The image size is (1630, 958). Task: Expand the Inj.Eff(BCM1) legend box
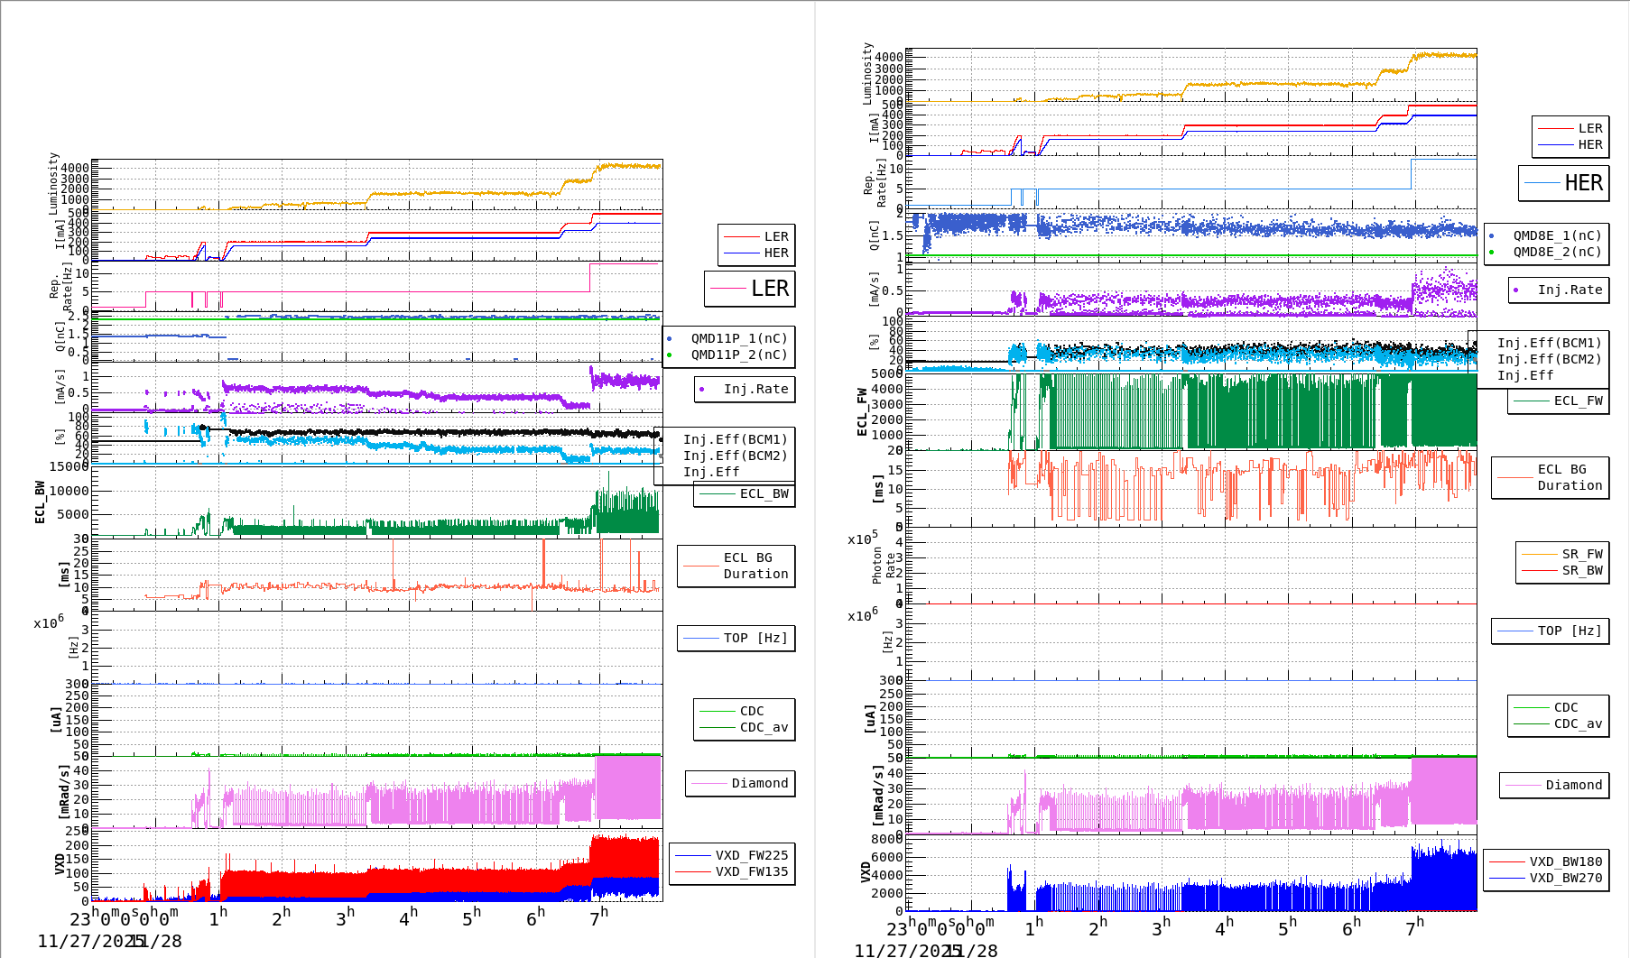736,440
